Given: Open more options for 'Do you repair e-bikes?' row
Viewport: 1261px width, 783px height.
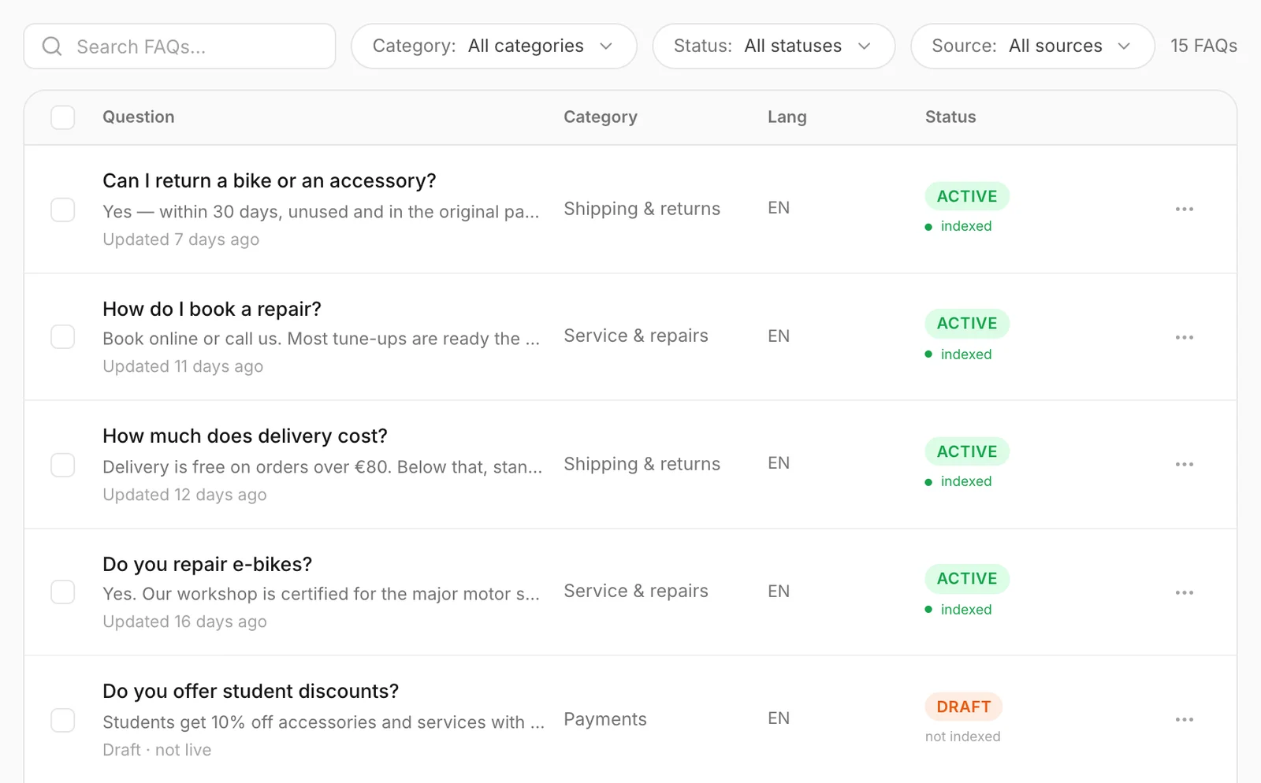Looking at the screenshot, I should point(1184,592).
